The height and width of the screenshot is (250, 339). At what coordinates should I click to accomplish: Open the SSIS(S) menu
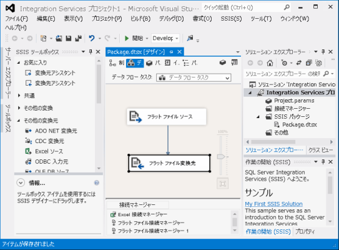click(x=231, y=19)
